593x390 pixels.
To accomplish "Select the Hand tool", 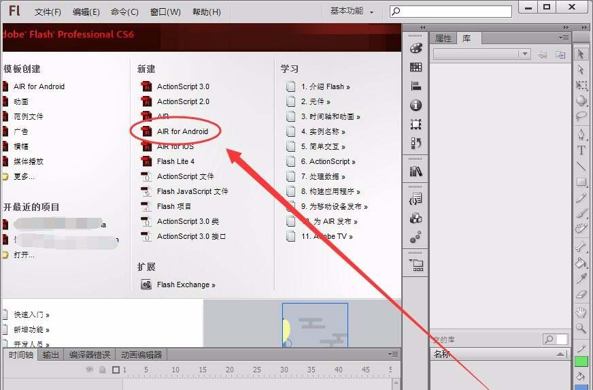I will click(x=581, y=312).
